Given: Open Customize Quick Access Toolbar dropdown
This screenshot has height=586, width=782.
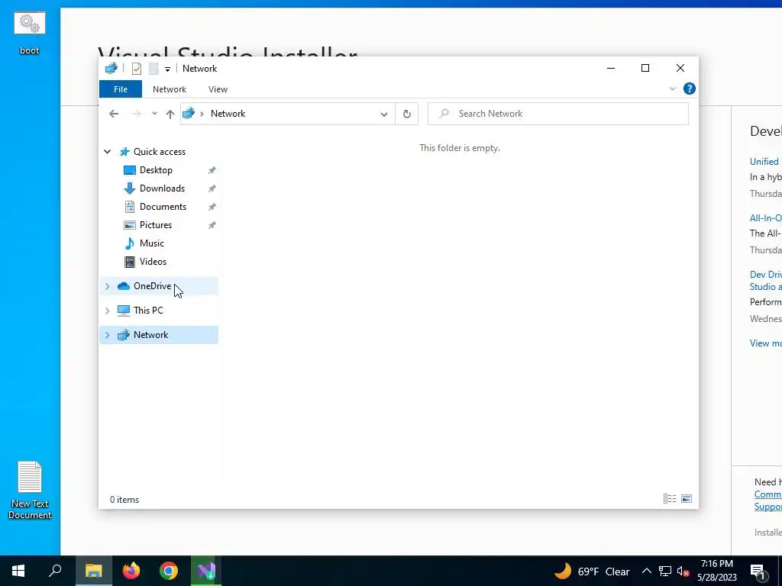Looking at the screenshot, I should [167, 69].
